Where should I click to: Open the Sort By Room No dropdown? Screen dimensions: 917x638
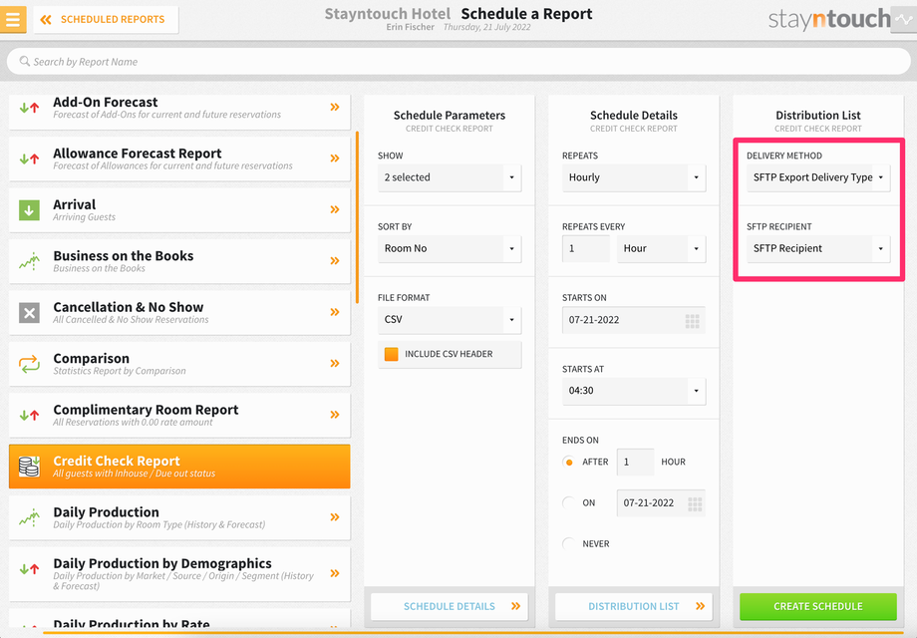[x=450, y=248]
